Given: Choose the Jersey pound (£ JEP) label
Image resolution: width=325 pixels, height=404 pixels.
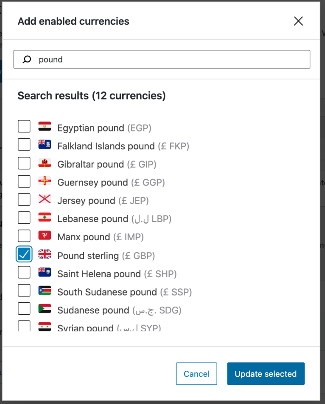Looking at the screenshot, I should (x=103, y=201).
